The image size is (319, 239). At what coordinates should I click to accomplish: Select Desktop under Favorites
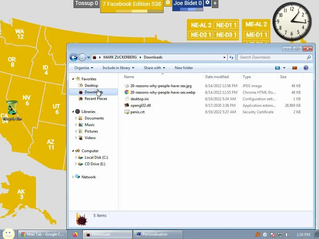91,86
